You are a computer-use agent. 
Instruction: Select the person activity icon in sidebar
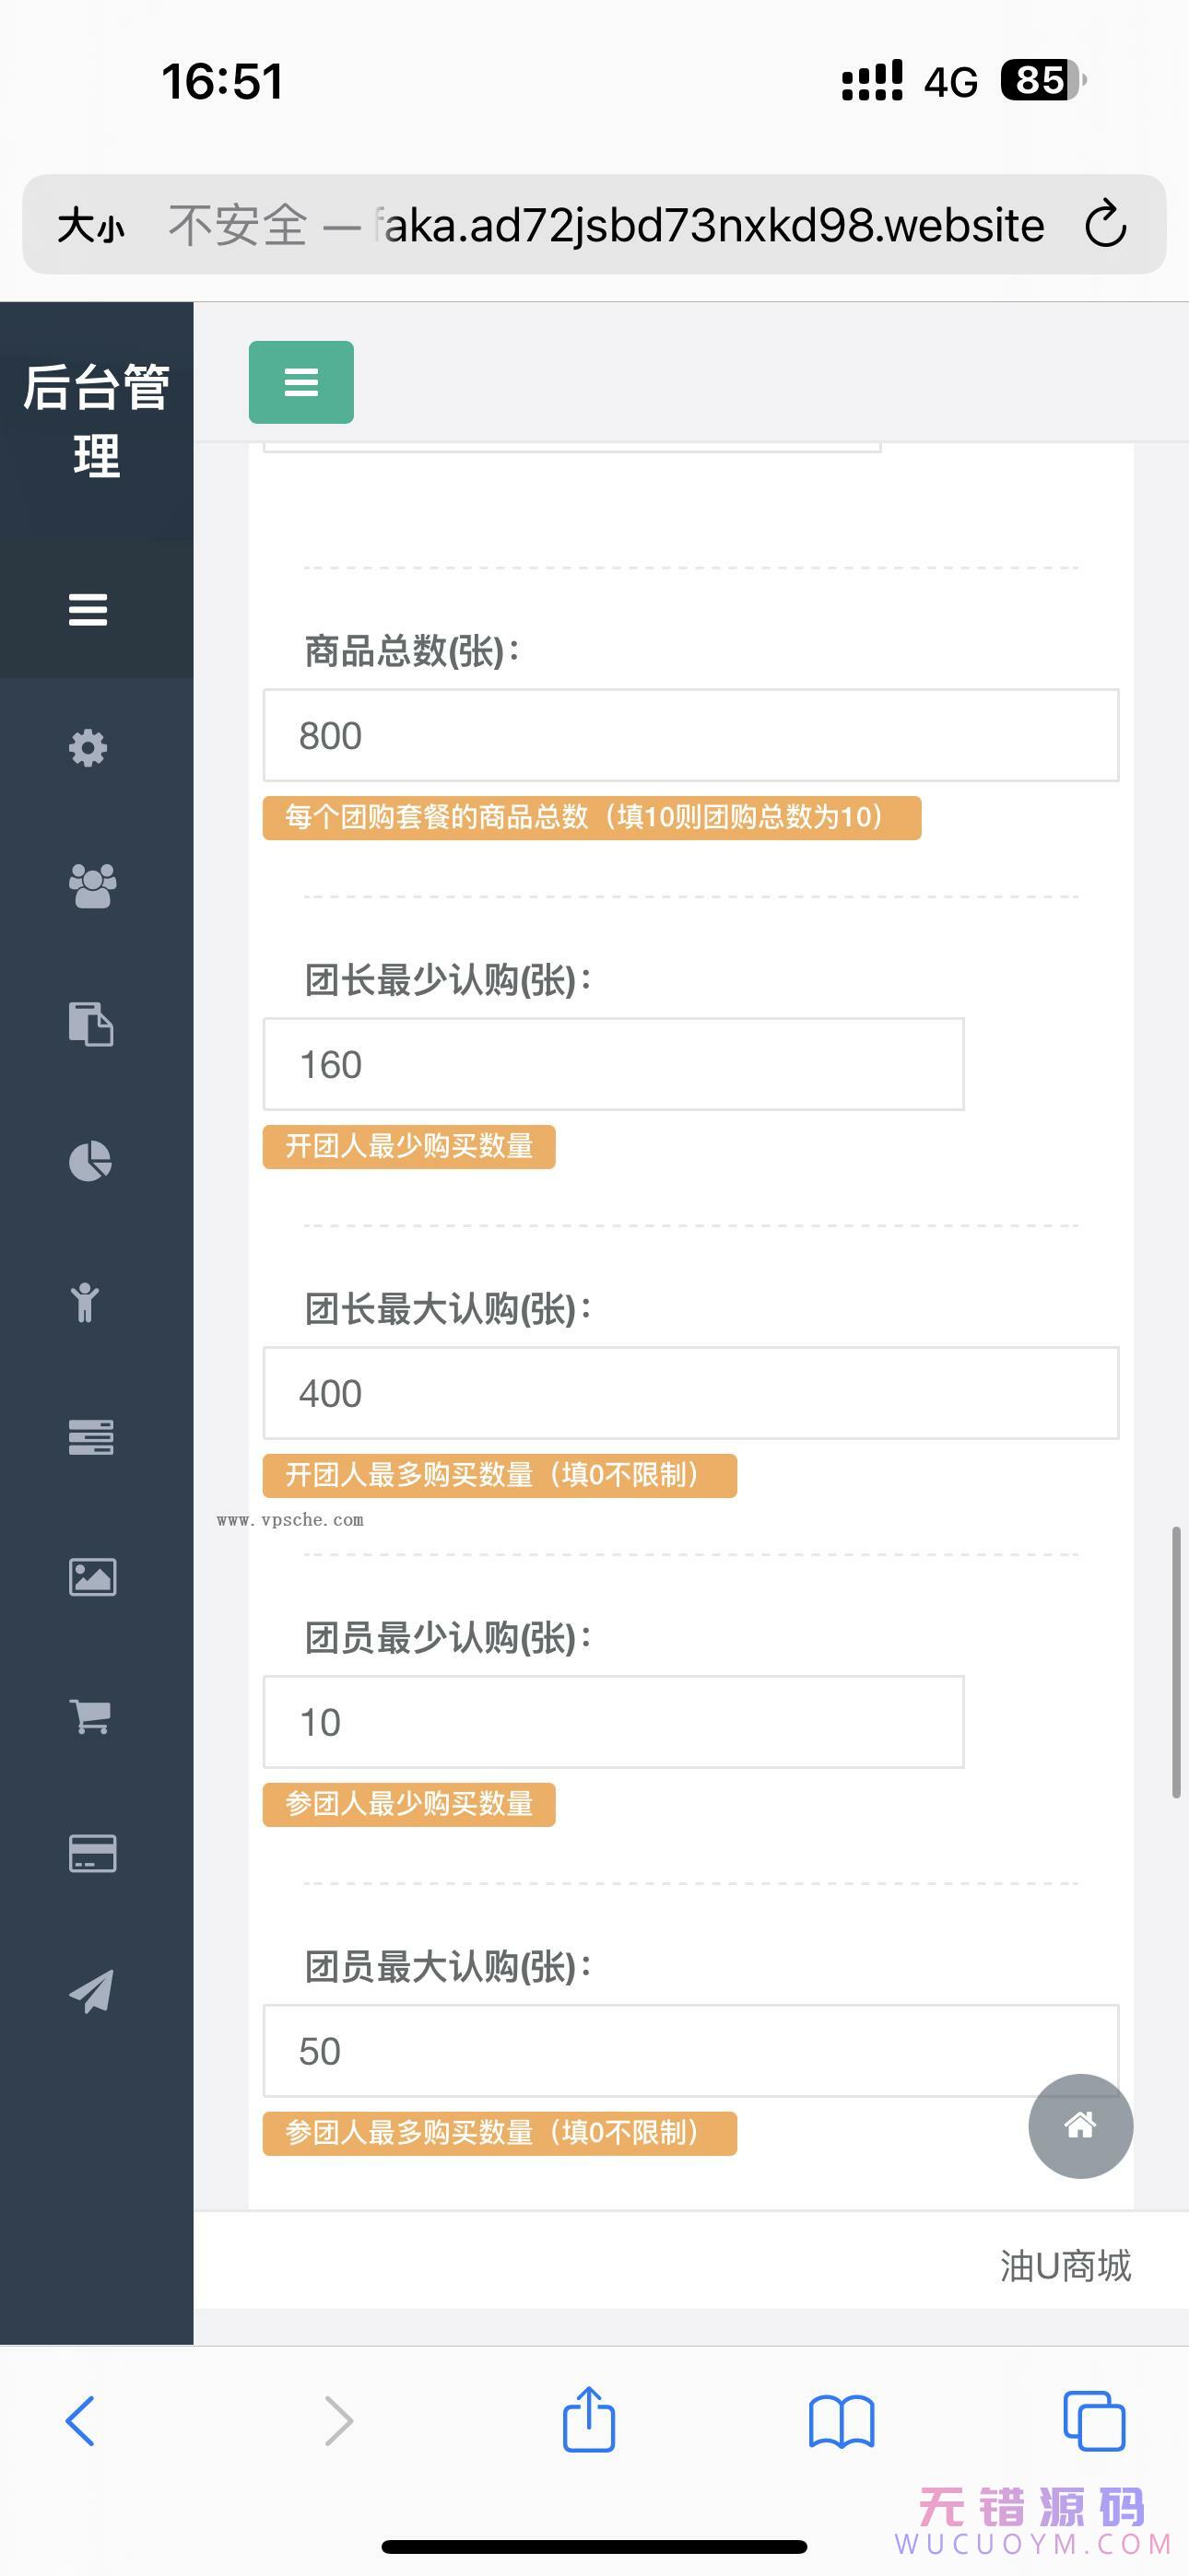[87, 1300]
